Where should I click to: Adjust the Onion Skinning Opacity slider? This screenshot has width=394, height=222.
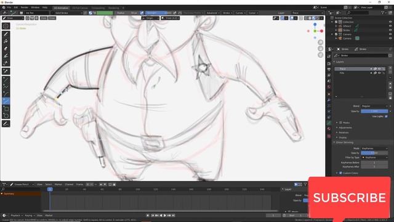(x=374, y=153)
